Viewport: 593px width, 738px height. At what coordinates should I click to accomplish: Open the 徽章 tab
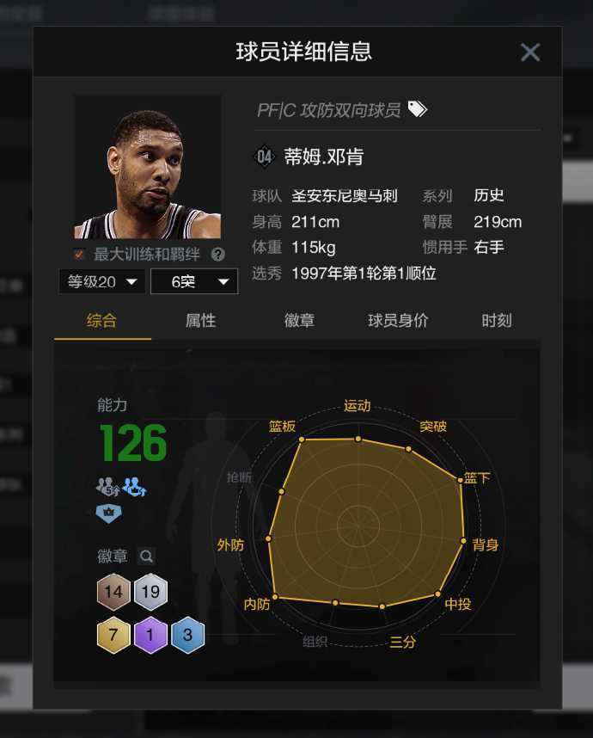click(299, 321)
